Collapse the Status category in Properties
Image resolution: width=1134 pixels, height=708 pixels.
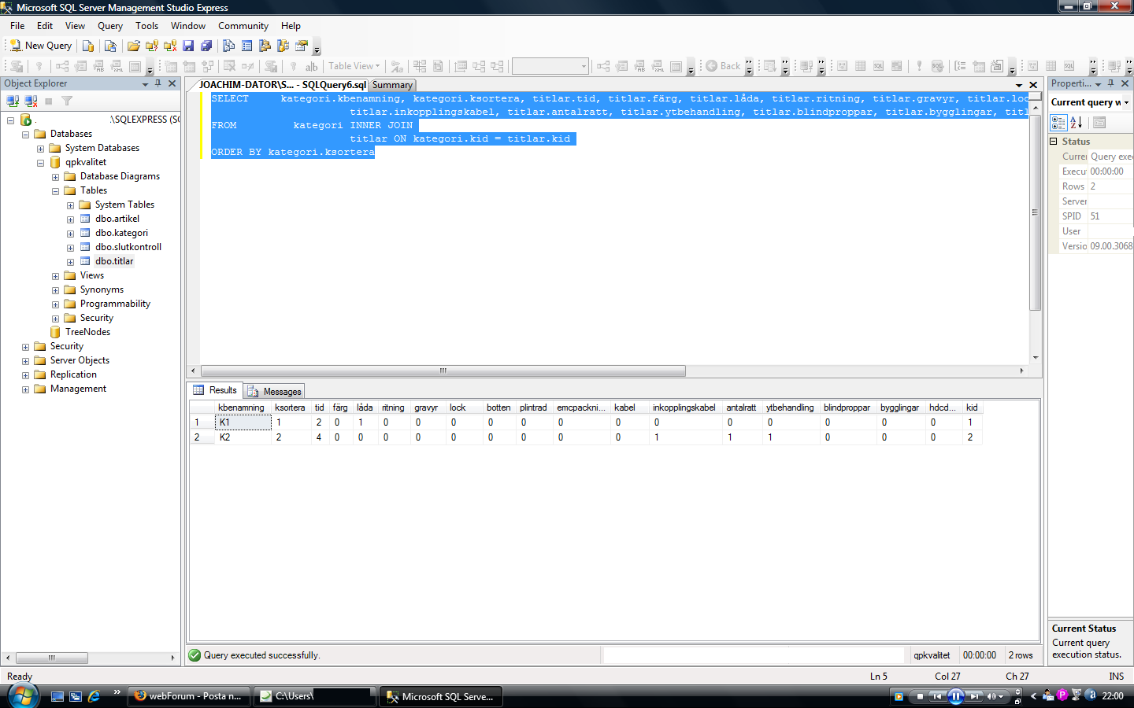coord(1054,142)
